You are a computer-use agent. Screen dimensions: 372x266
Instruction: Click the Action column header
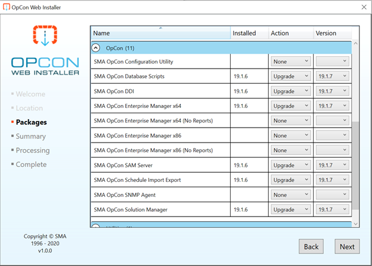point(290,33)
